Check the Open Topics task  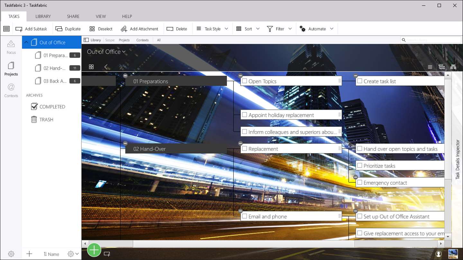[245, 81]
